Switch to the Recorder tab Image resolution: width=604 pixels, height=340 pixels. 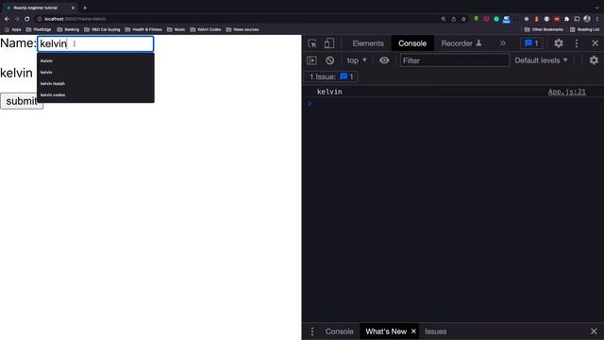point(461,43)
